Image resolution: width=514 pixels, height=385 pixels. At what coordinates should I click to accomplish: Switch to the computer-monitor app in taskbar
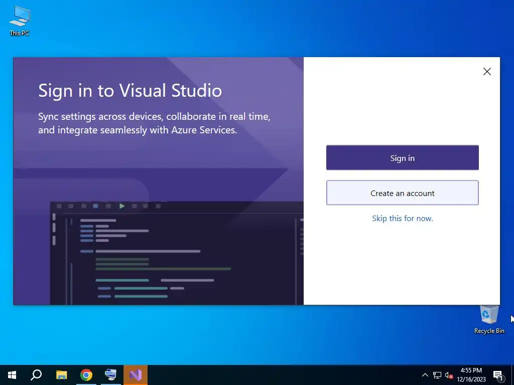[x=111, y=375]
